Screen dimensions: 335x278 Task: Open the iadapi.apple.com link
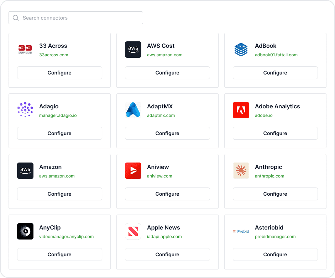164,237
